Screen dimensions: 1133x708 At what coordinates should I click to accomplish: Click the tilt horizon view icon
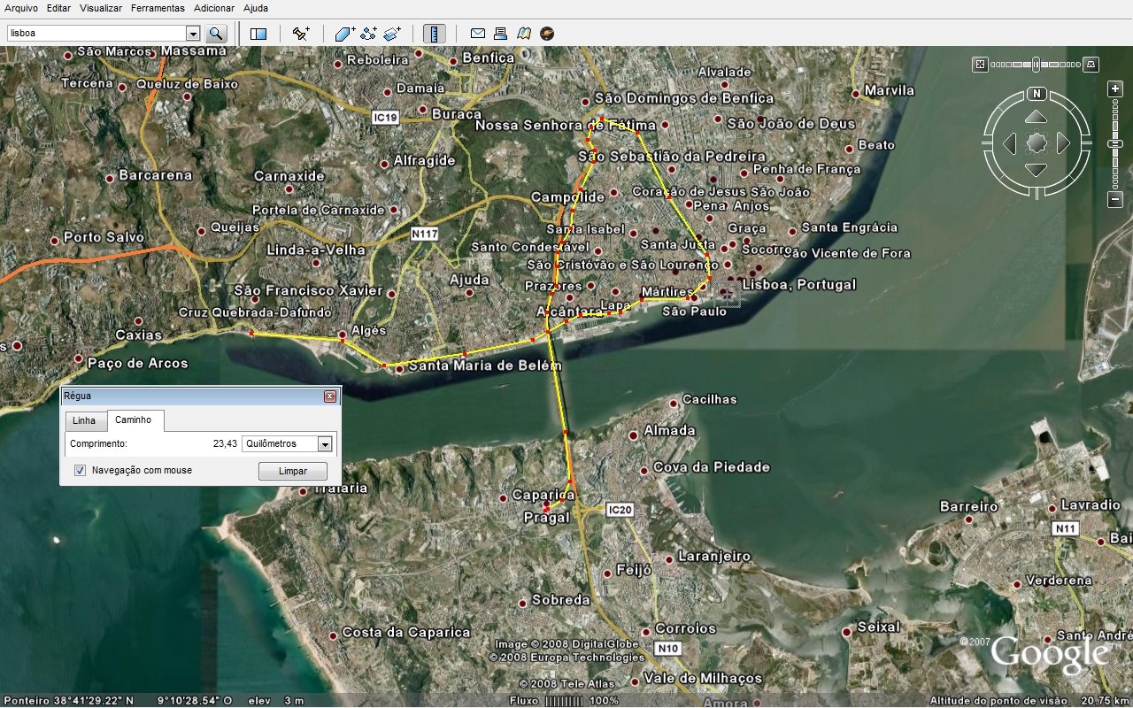1092,64
